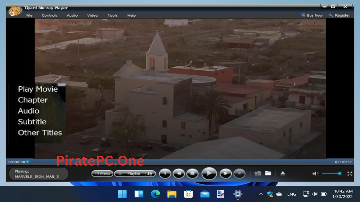Click Windows Security tray icon
Viewport: 360px width, 202px height.
(270, 194)
